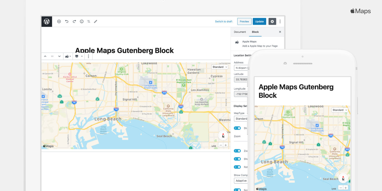Open the Adaptive Show Compass dropdown
Image resolution: width=382 pixels, height=191 pixels.
[241, 181]
